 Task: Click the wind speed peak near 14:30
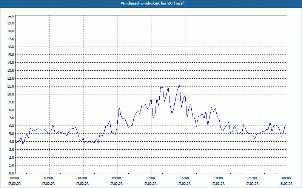pyautogui.click(x=179, y=85)
